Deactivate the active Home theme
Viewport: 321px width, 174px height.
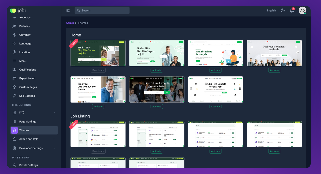pyautogui.click(x=98, y=70)
